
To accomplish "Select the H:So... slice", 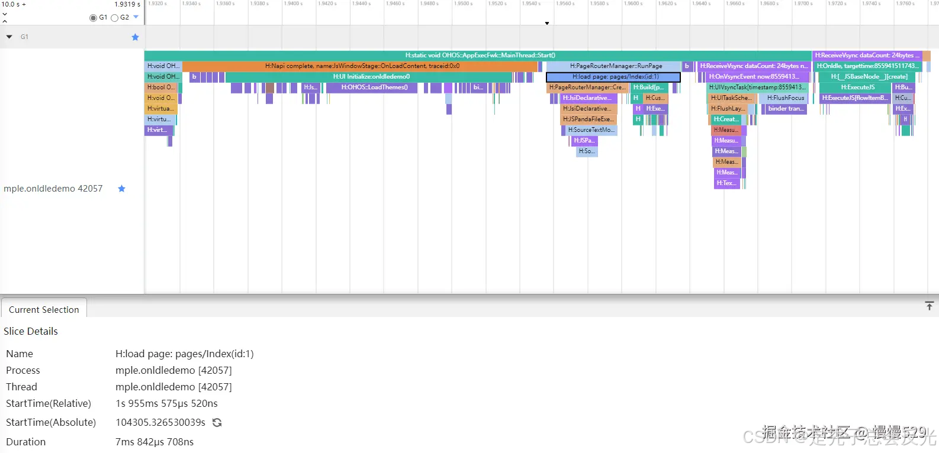I will (587, 151).
